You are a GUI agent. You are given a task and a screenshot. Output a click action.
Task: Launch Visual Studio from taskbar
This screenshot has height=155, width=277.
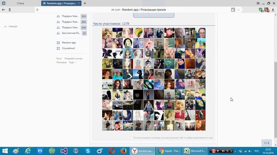(x=64, y=151)
